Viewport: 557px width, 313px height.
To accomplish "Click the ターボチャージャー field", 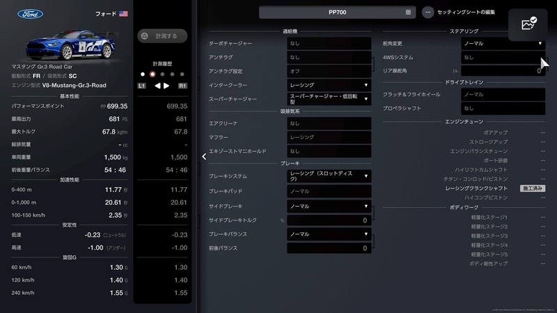I will (329, 43).
